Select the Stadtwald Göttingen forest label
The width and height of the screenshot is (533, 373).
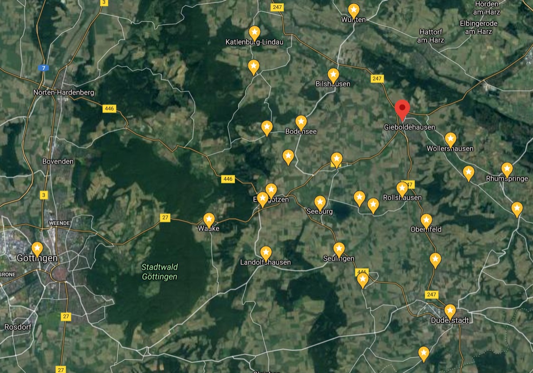(x=159, y=272)
